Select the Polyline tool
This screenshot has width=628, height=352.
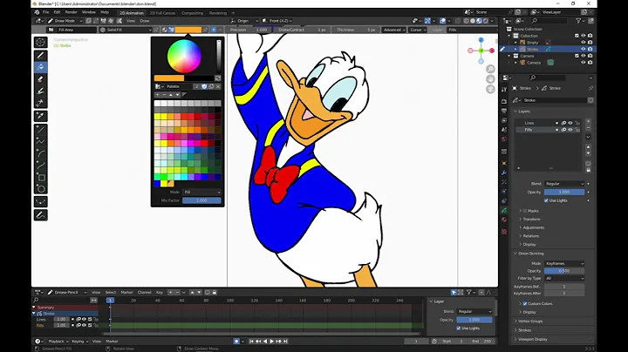coord(40,141)
